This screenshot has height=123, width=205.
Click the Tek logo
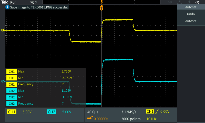[4, 2]
